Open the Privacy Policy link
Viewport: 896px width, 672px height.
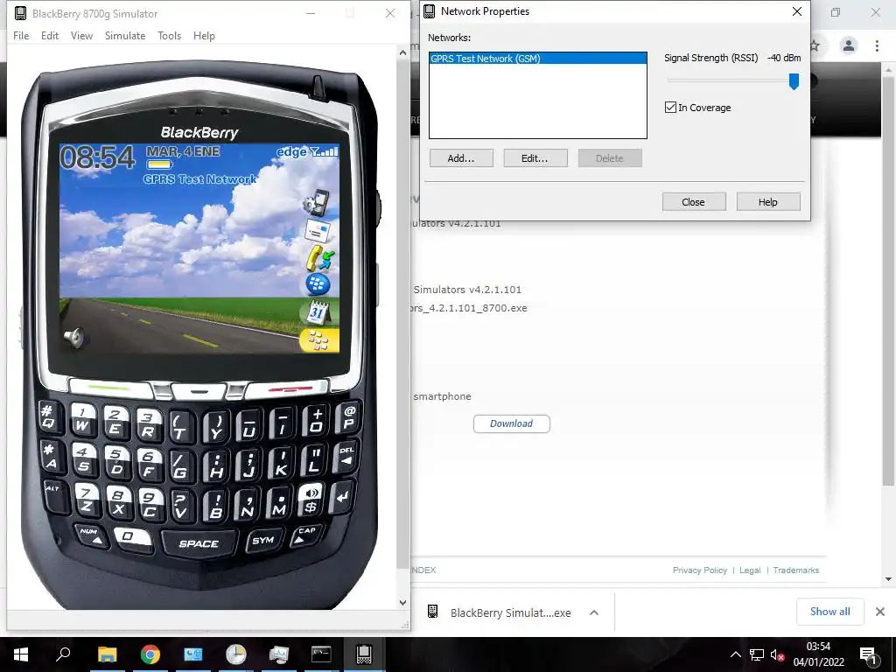[699, 570]
